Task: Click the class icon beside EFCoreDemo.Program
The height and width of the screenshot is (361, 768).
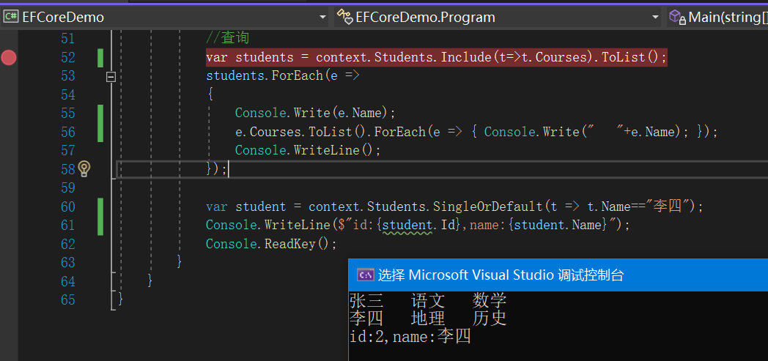Action: pyautogui.click(x=344, y=17)
